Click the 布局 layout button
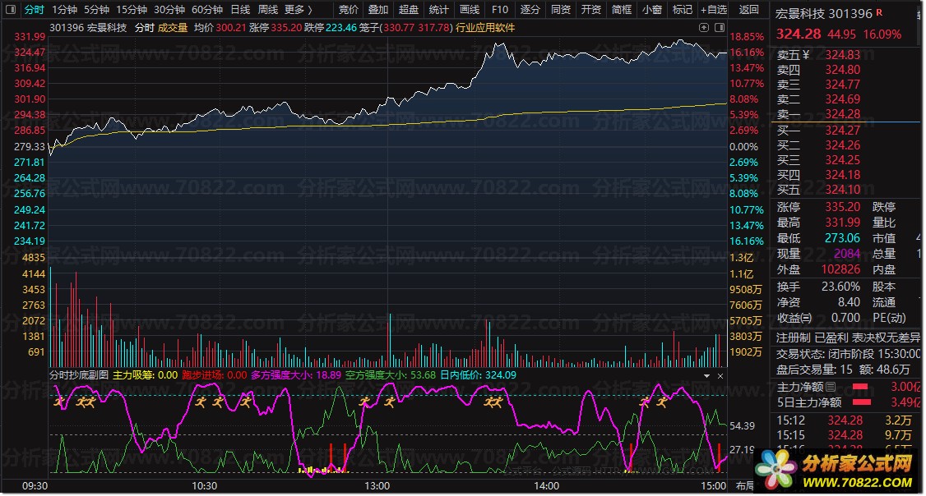Screen dimensions: 926x496 [x=745, y=486]
